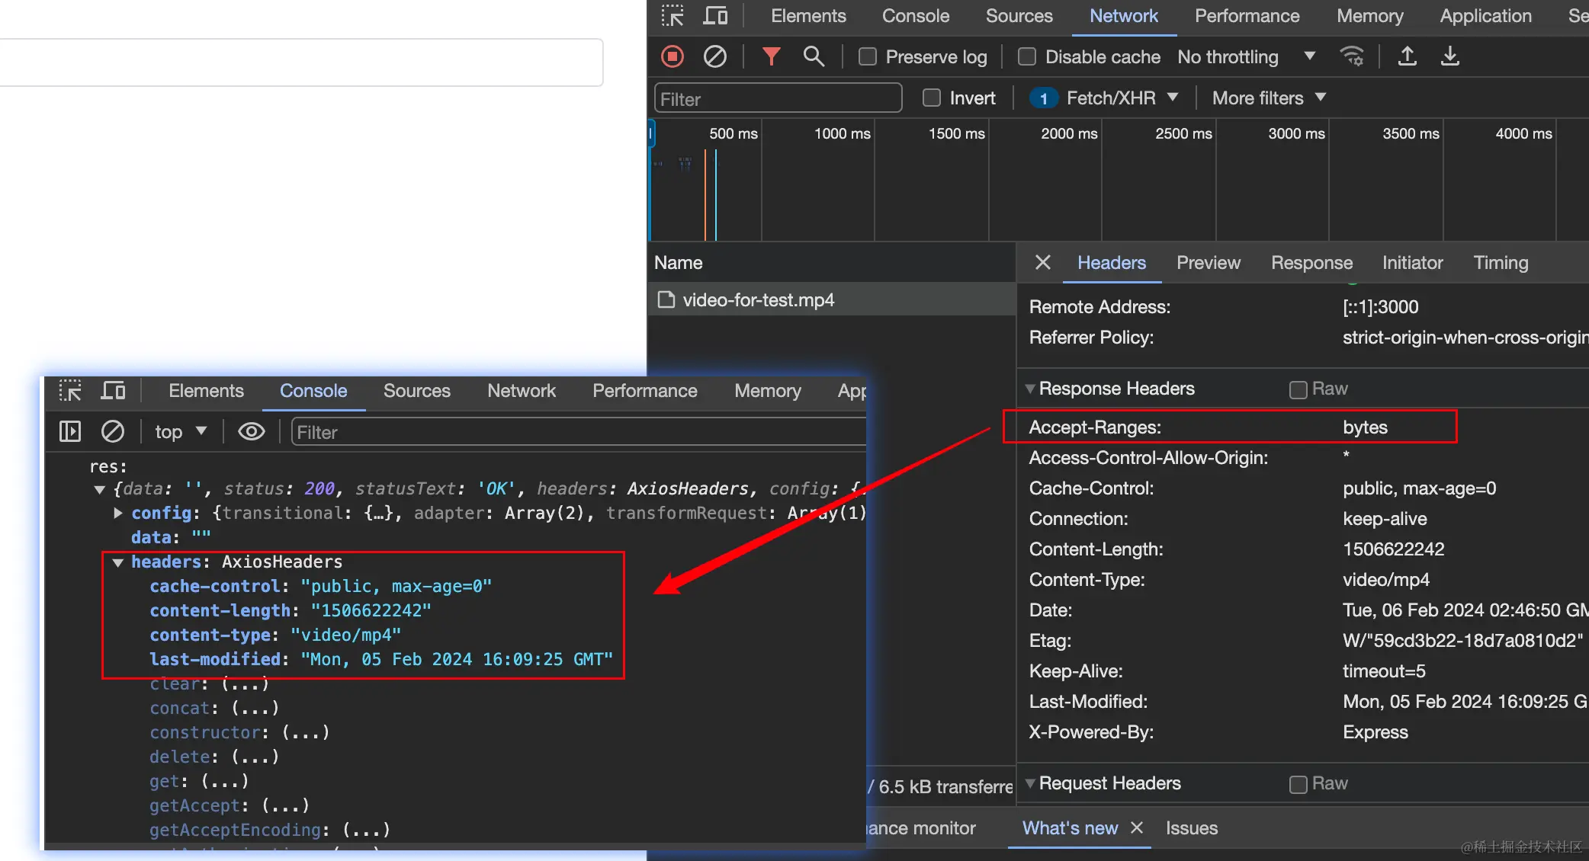
Task: Click the Name column header
Action: coord(678,263)
